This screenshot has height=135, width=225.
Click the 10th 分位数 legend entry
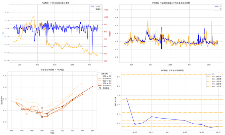pyautogui.click(x=214, y=77)
